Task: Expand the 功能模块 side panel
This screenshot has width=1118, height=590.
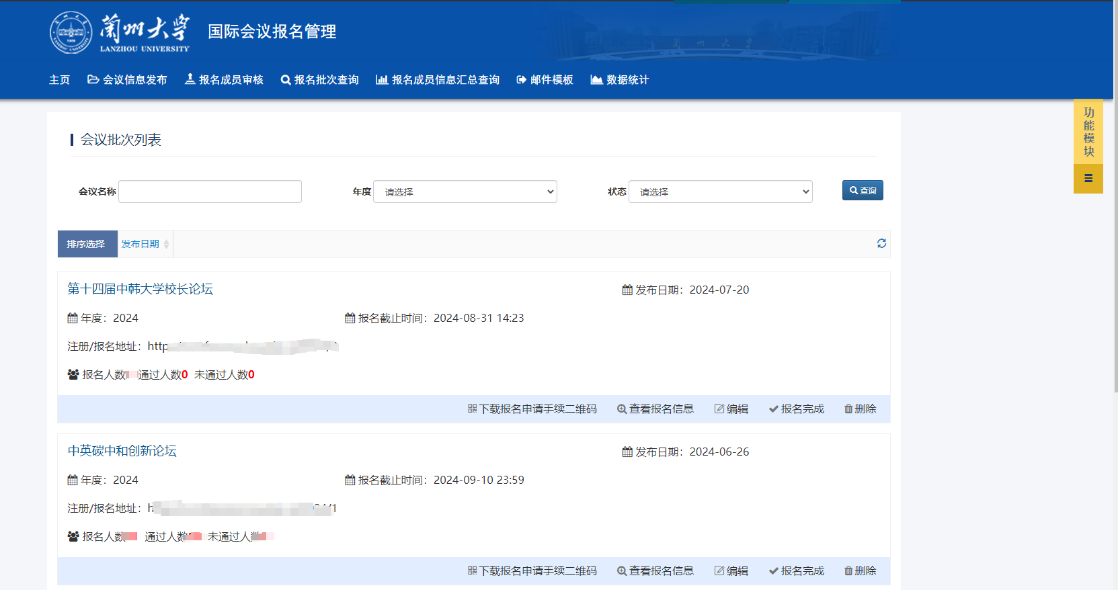Action: [1088, 132]
